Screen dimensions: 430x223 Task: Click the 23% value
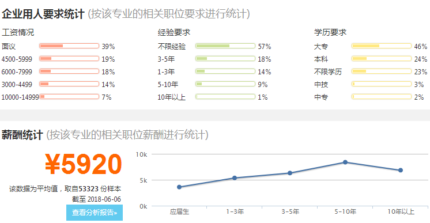pos(421,71)
